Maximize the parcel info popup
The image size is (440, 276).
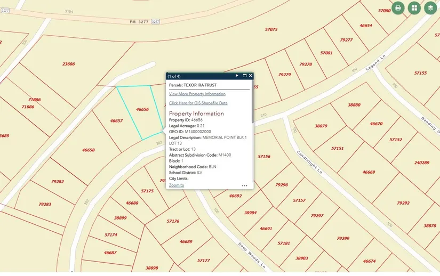244,76
